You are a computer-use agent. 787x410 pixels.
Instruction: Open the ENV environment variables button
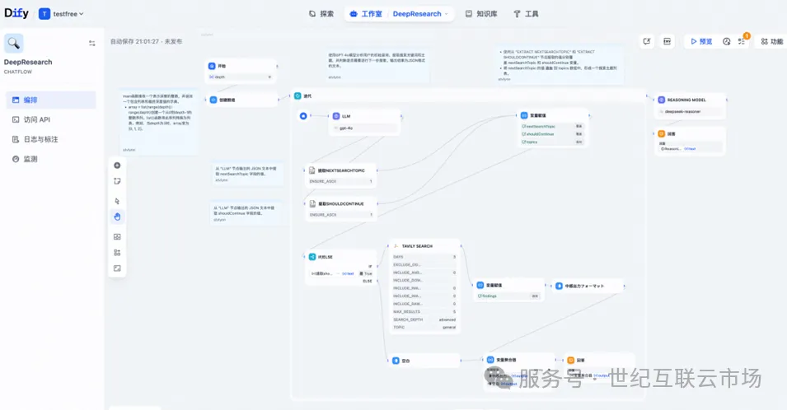667,41
